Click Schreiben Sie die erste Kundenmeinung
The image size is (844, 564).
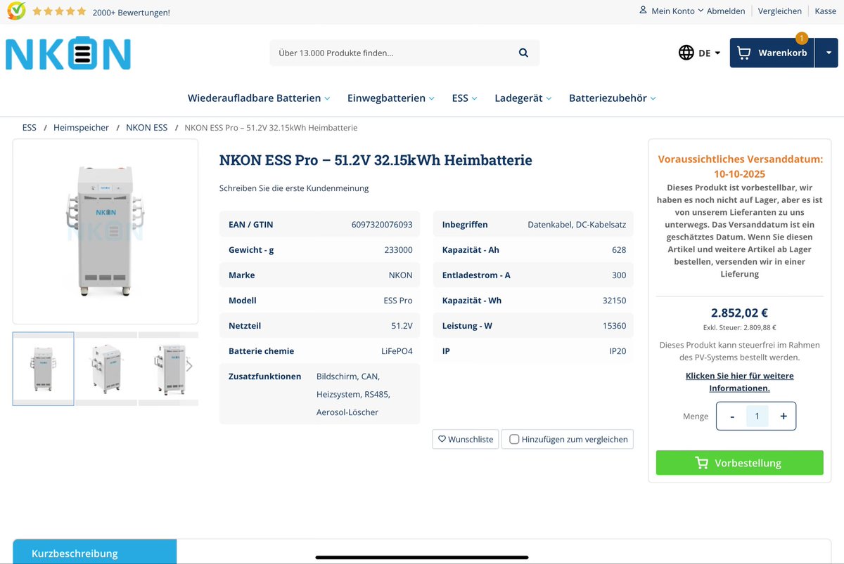coord(294,188)
